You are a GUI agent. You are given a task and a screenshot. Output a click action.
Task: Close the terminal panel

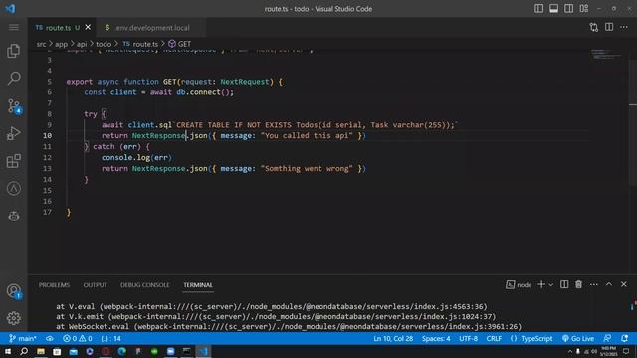[x=624, y=285]
